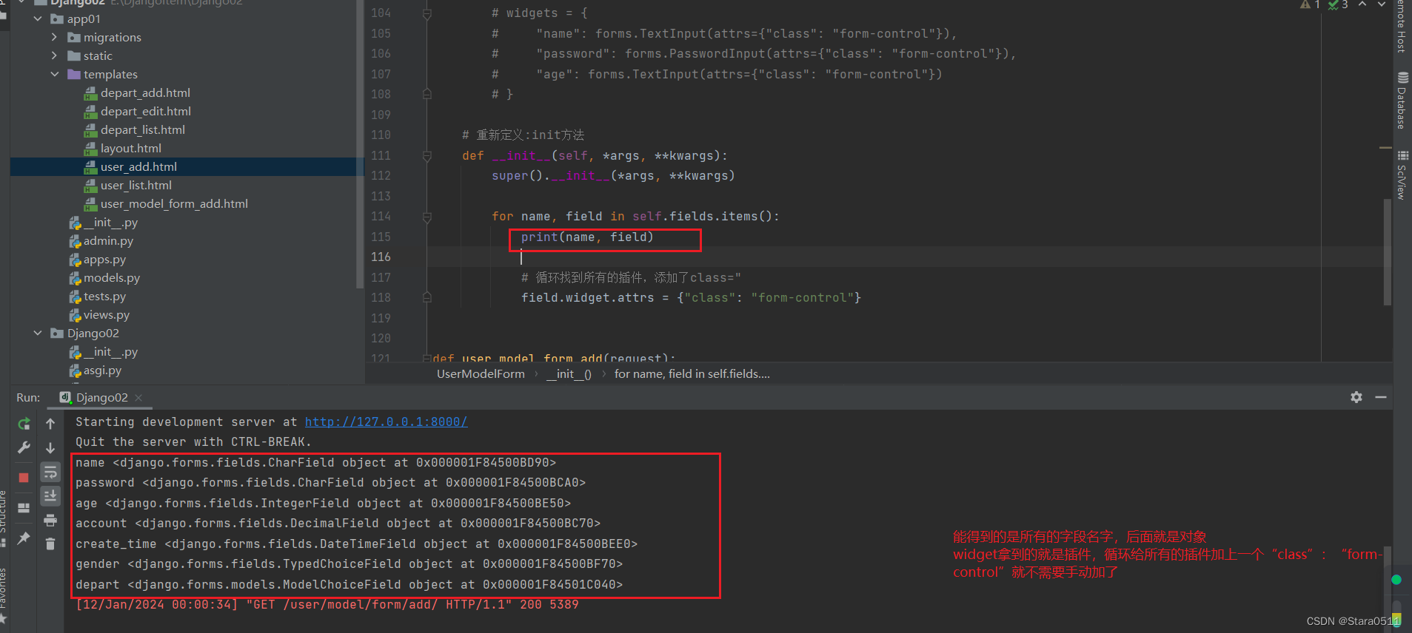The height and width of the screenshot is (633, 1412).
Task: Expand the static folder
Action: point(54,55)
